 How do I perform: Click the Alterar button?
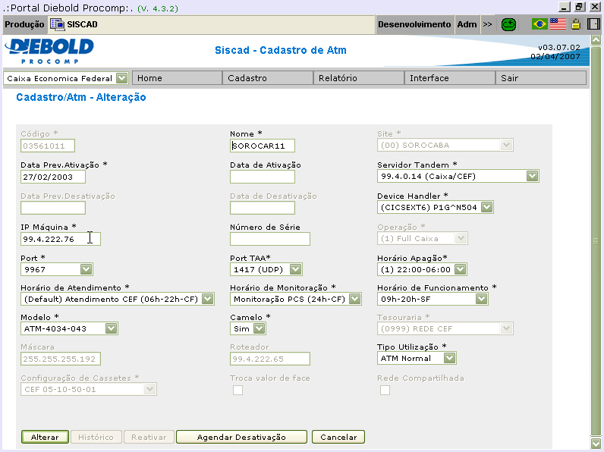click(45, 437)
